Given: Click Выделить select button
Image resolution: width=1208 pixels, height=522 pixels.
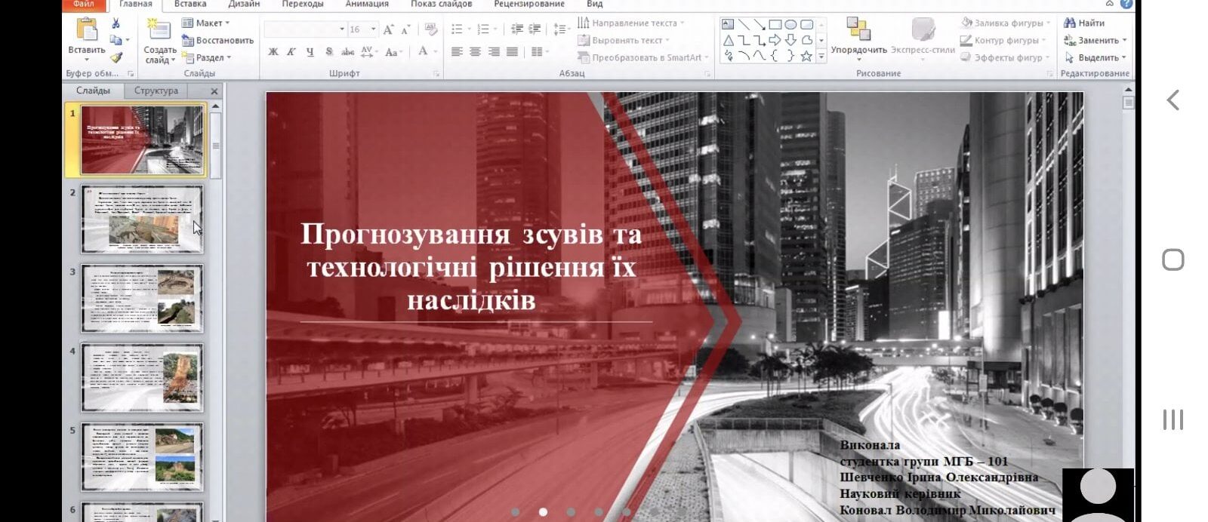Looking at the screenshot, I should (x=1095, y=57).
